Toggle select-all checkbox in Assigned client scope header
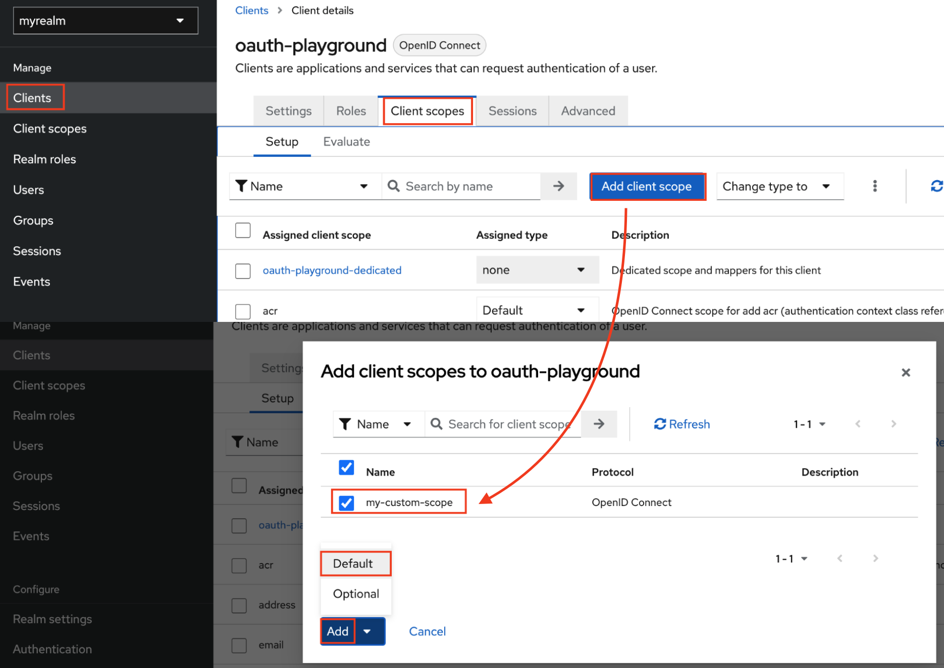Image resolution: width=944 pixels, height=668 pixels. coord(243,230)
